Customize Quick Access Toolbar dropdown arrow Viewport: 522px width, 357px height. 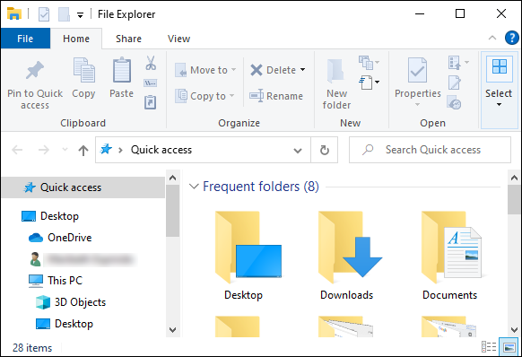click(80, 15)
